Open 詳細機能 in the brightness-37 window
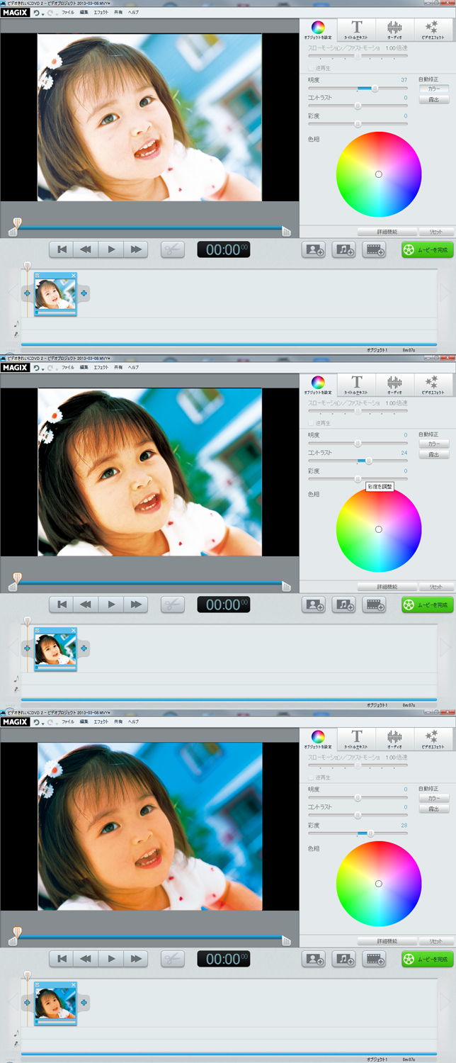The height and width of the screenshot is (1063, 456). tap(387, 232)
